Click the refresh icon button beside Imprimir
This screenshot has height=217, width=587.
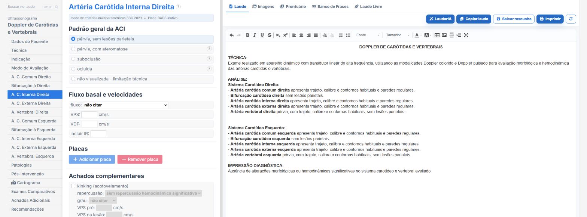pyautogui.click(x=571, y=19)
